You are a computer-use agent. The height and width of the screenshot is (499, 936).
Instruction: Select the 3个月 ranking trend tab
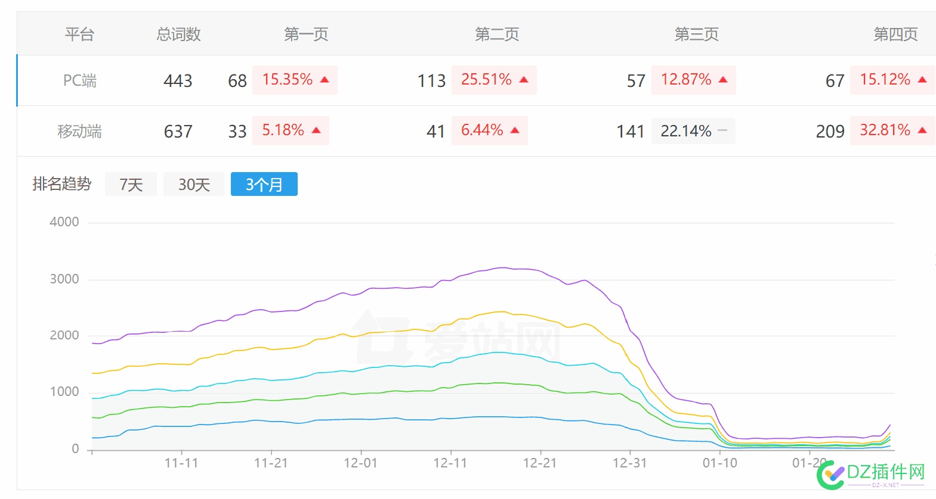[264, 184]
